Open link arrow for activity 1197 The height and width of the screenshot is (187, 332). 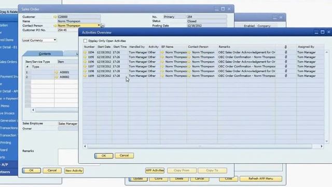85,66
